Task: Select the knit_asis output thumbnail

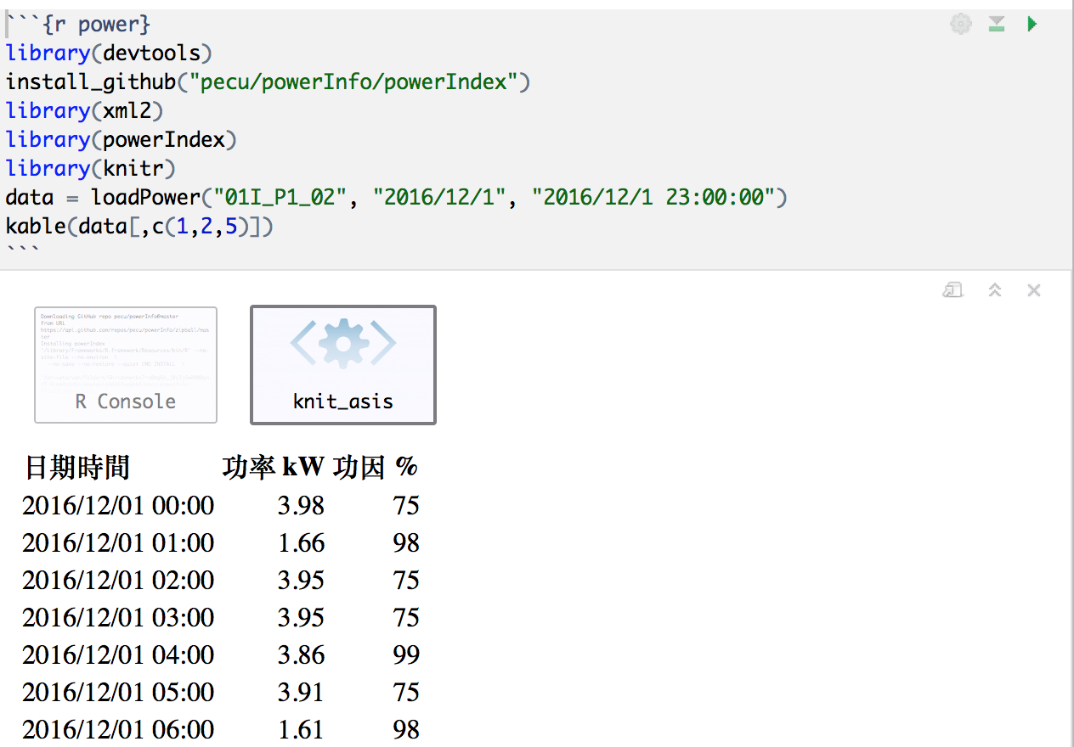Action: pos(343,365)
